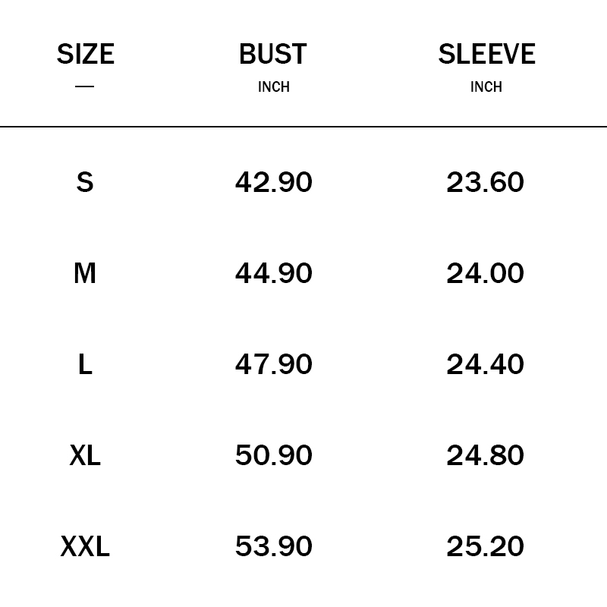Select the S size row label
607x607 pixels.
coord(85,182)
